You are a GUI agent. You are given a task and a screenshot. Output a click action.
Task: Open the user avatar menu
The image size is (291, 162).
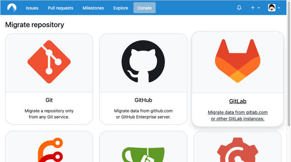[x=274, y=8]
